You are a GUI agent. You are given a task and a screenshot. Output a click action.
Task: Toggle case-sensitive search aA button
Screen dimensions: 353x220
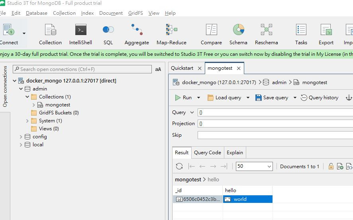tap(158, 69)
